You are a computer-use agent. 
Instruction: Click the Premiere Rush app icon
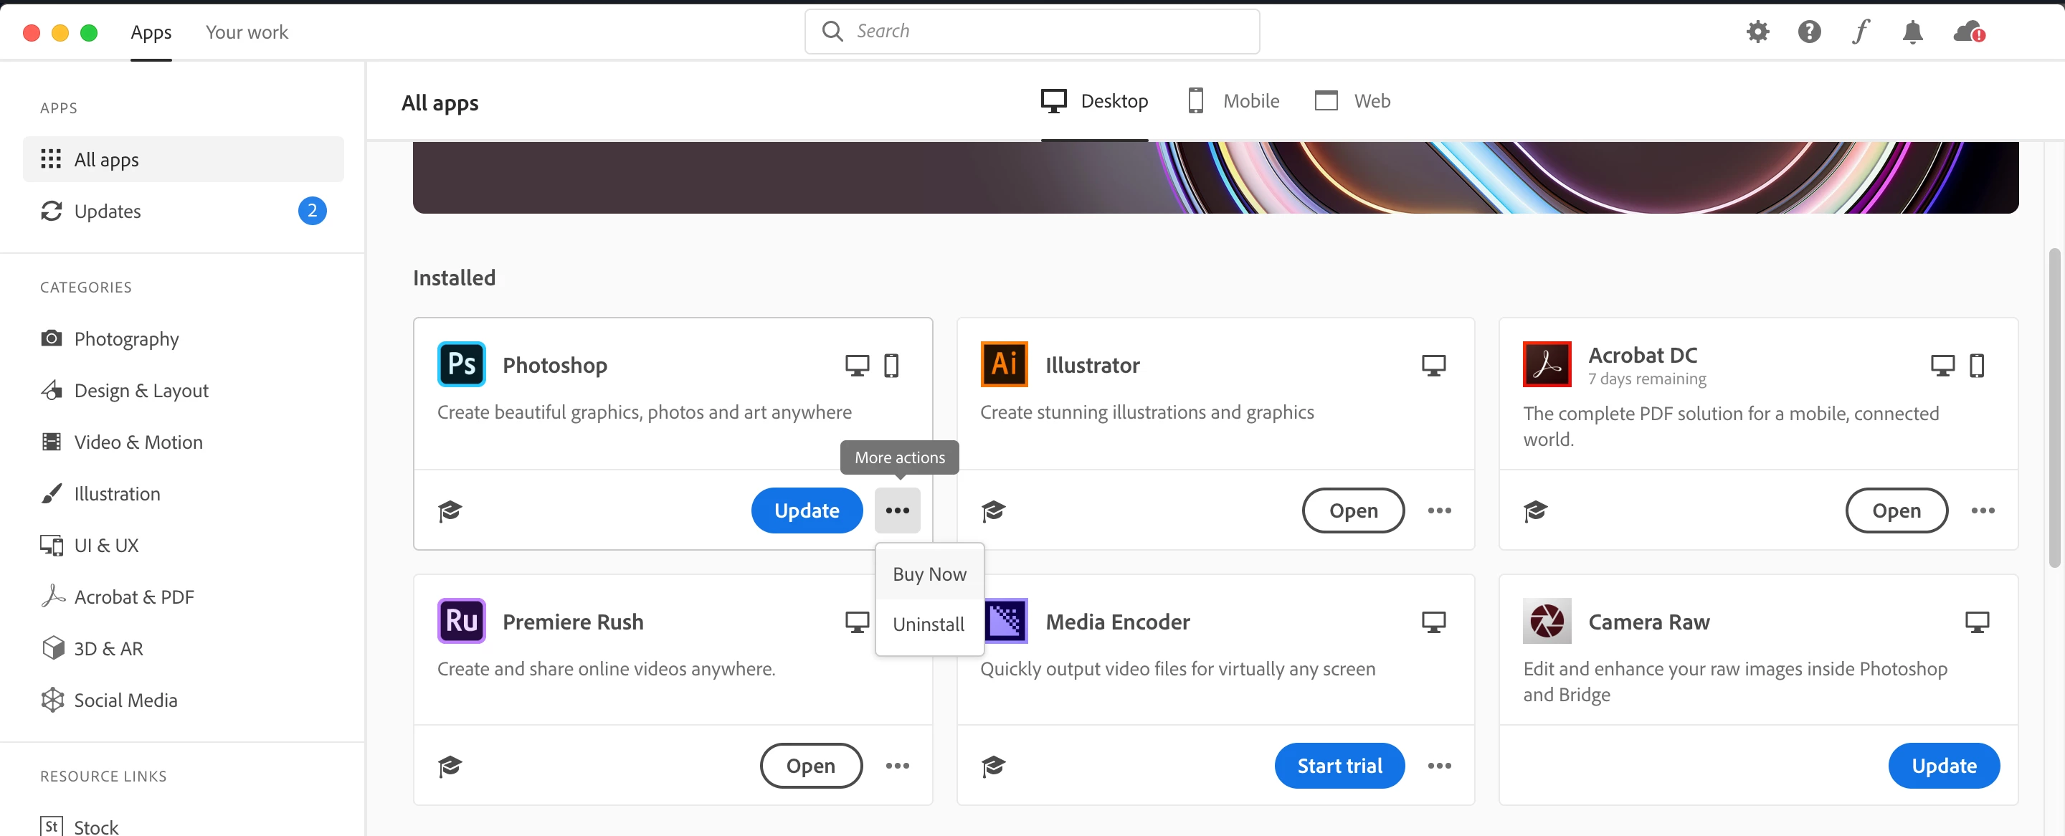coord(461,620)
